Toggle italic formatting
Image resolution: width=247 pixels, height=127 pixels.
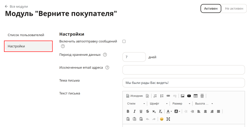pos(135,111)
